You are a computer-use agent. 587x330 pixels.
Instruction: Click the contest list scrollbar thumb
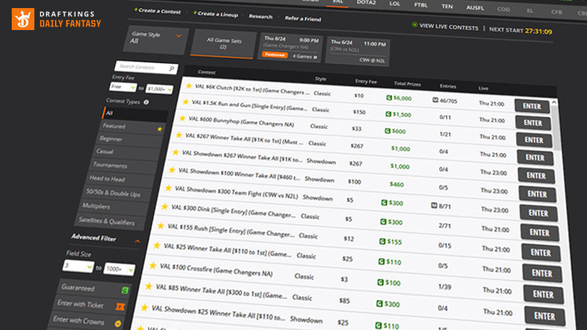[556, 127]
